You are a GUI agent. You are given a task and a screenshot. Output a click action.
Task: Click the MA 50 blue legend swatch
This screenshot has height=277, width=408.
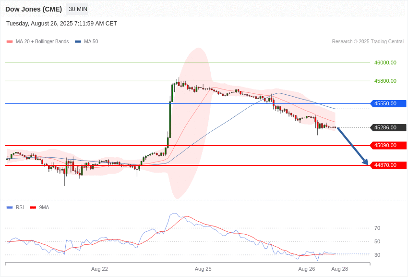[x=78, y=42]
